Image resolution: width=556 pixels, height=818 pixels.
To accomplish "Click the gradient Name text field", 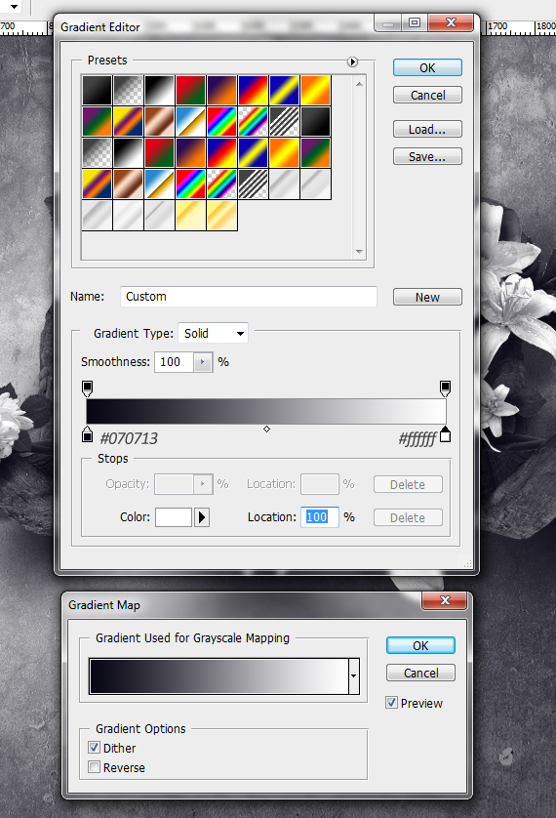I will (x=249, y=297).
